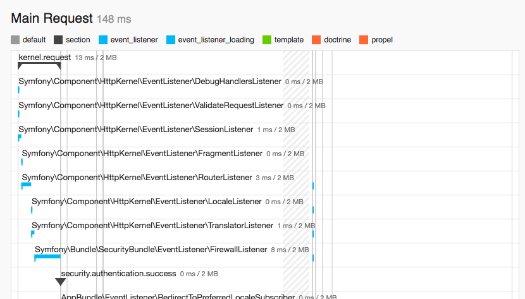Click the doctrine legend color swatch

click(x=316, y=40)
